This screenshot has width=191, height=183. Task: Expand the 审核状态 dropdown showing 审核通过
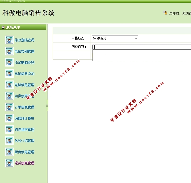pos(115,38)
